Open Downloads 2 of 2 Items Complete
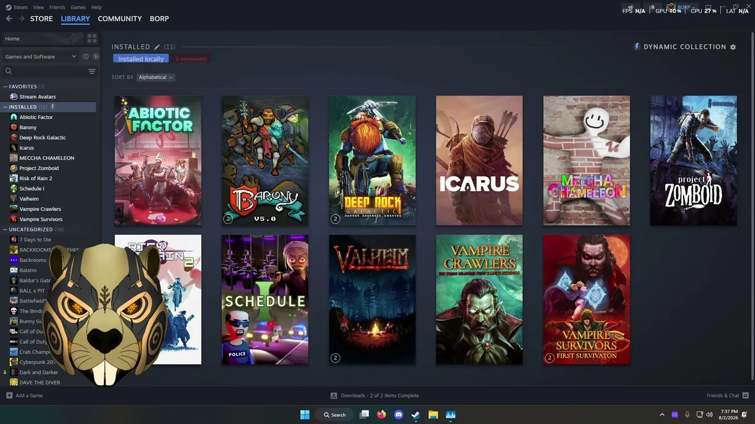The image size is (755, 424). click(x=380, y=396)
